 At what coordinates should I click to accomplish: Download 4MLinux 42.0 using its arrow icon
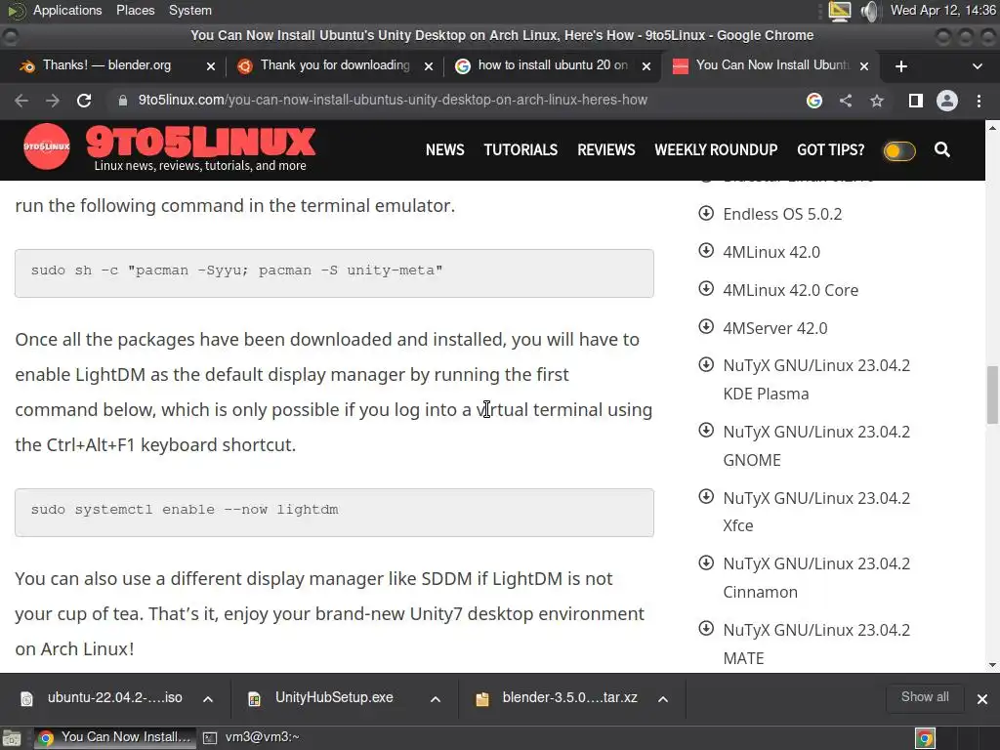[706, 251]
